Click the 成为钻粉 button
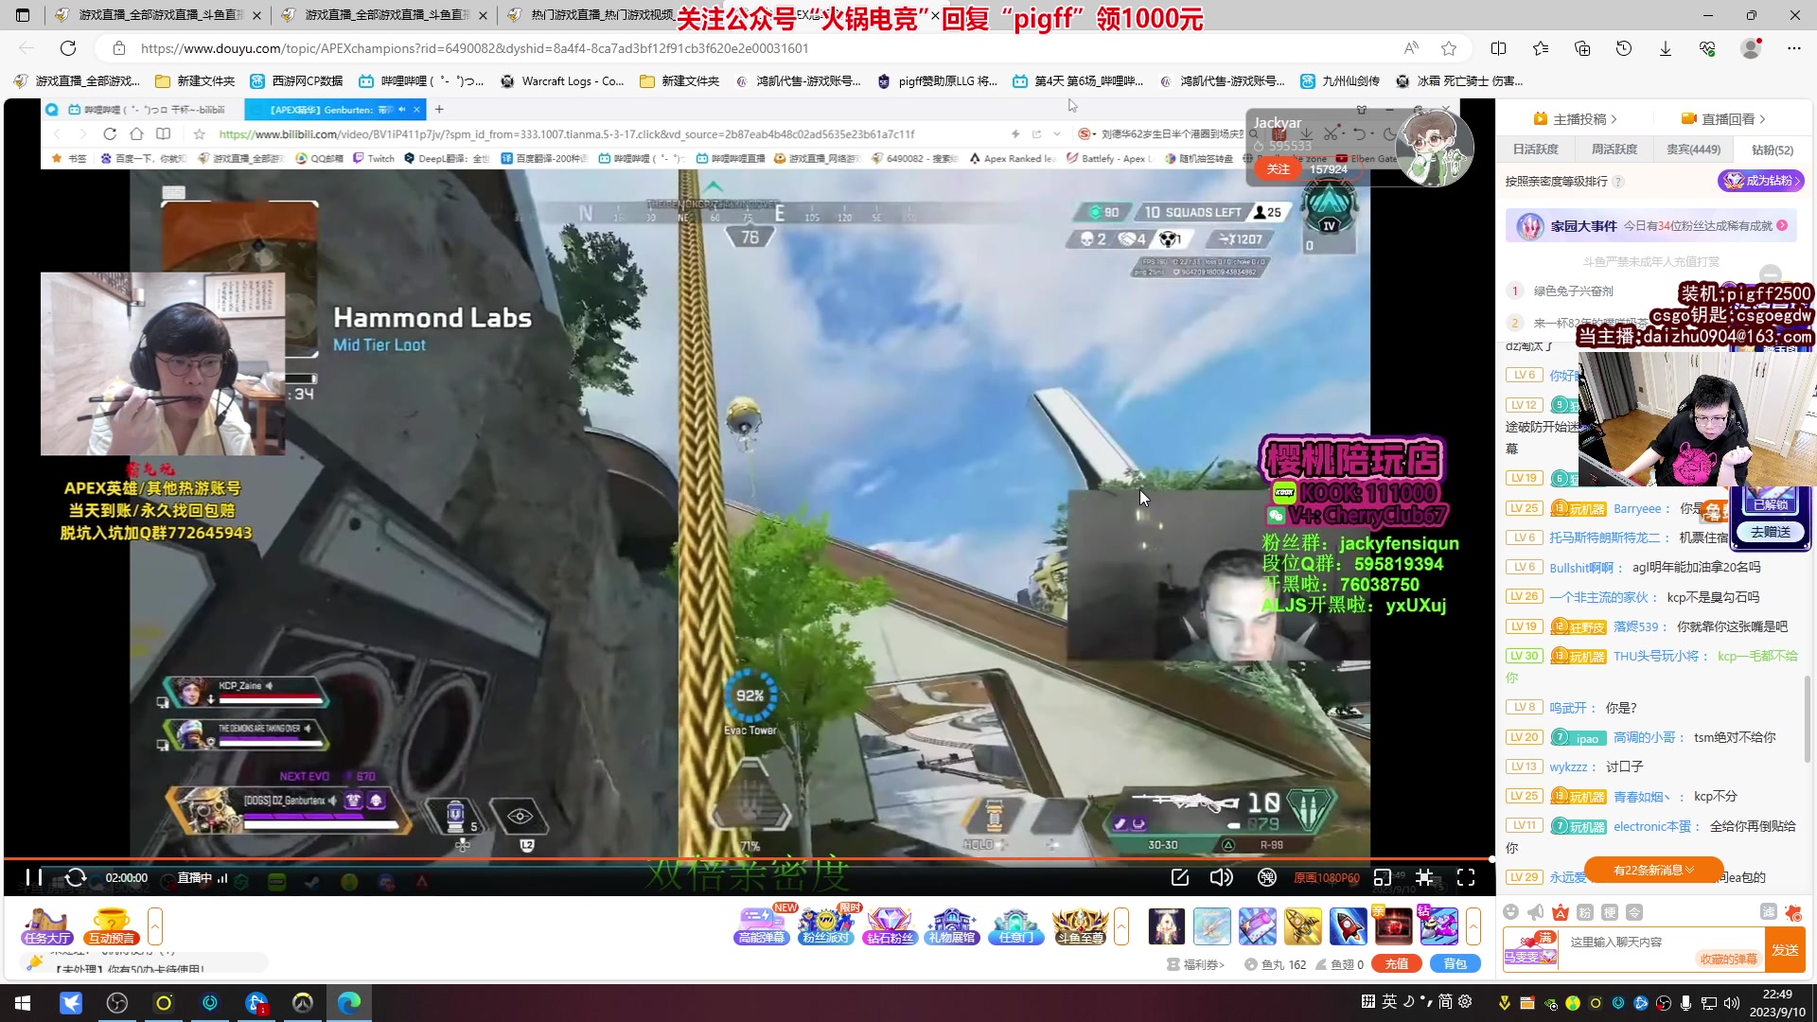1817x1022 pixels. (1761, 181)
